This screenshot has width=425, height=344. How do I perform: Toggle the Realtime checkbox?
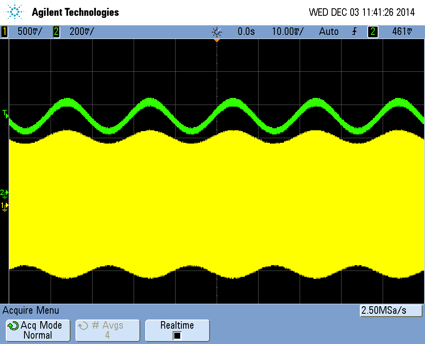177,335
